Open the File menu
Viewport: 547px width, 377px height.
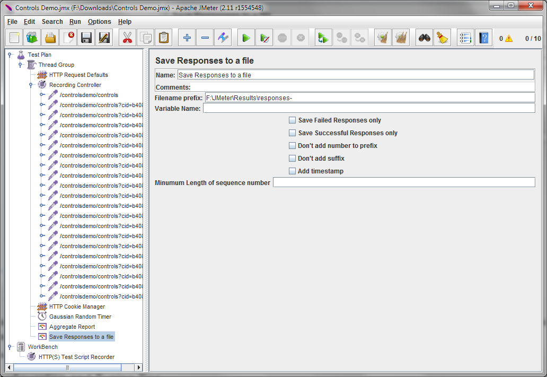pyautogui.click(x=12, y=22)
